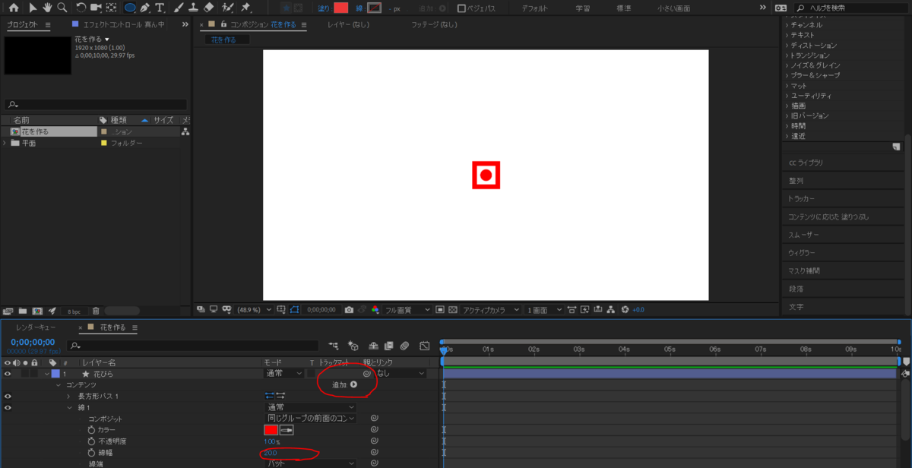This screenshot has height=468, width=912.
Task: Select the Selection arrow tool
Action: point(33,8)
